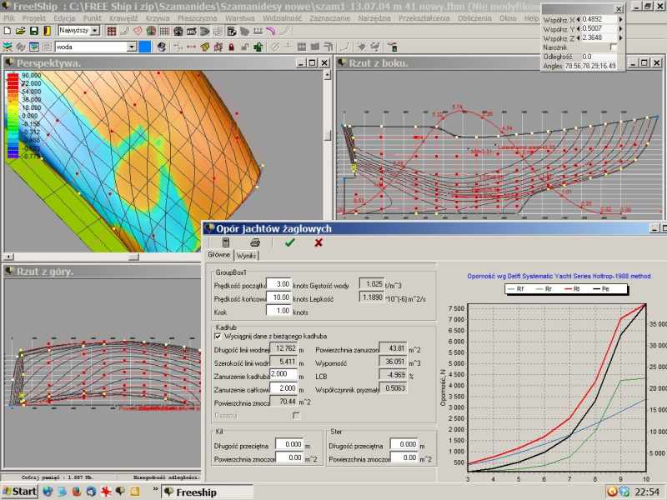Click the Krok step input field

[x=278, y=311]
